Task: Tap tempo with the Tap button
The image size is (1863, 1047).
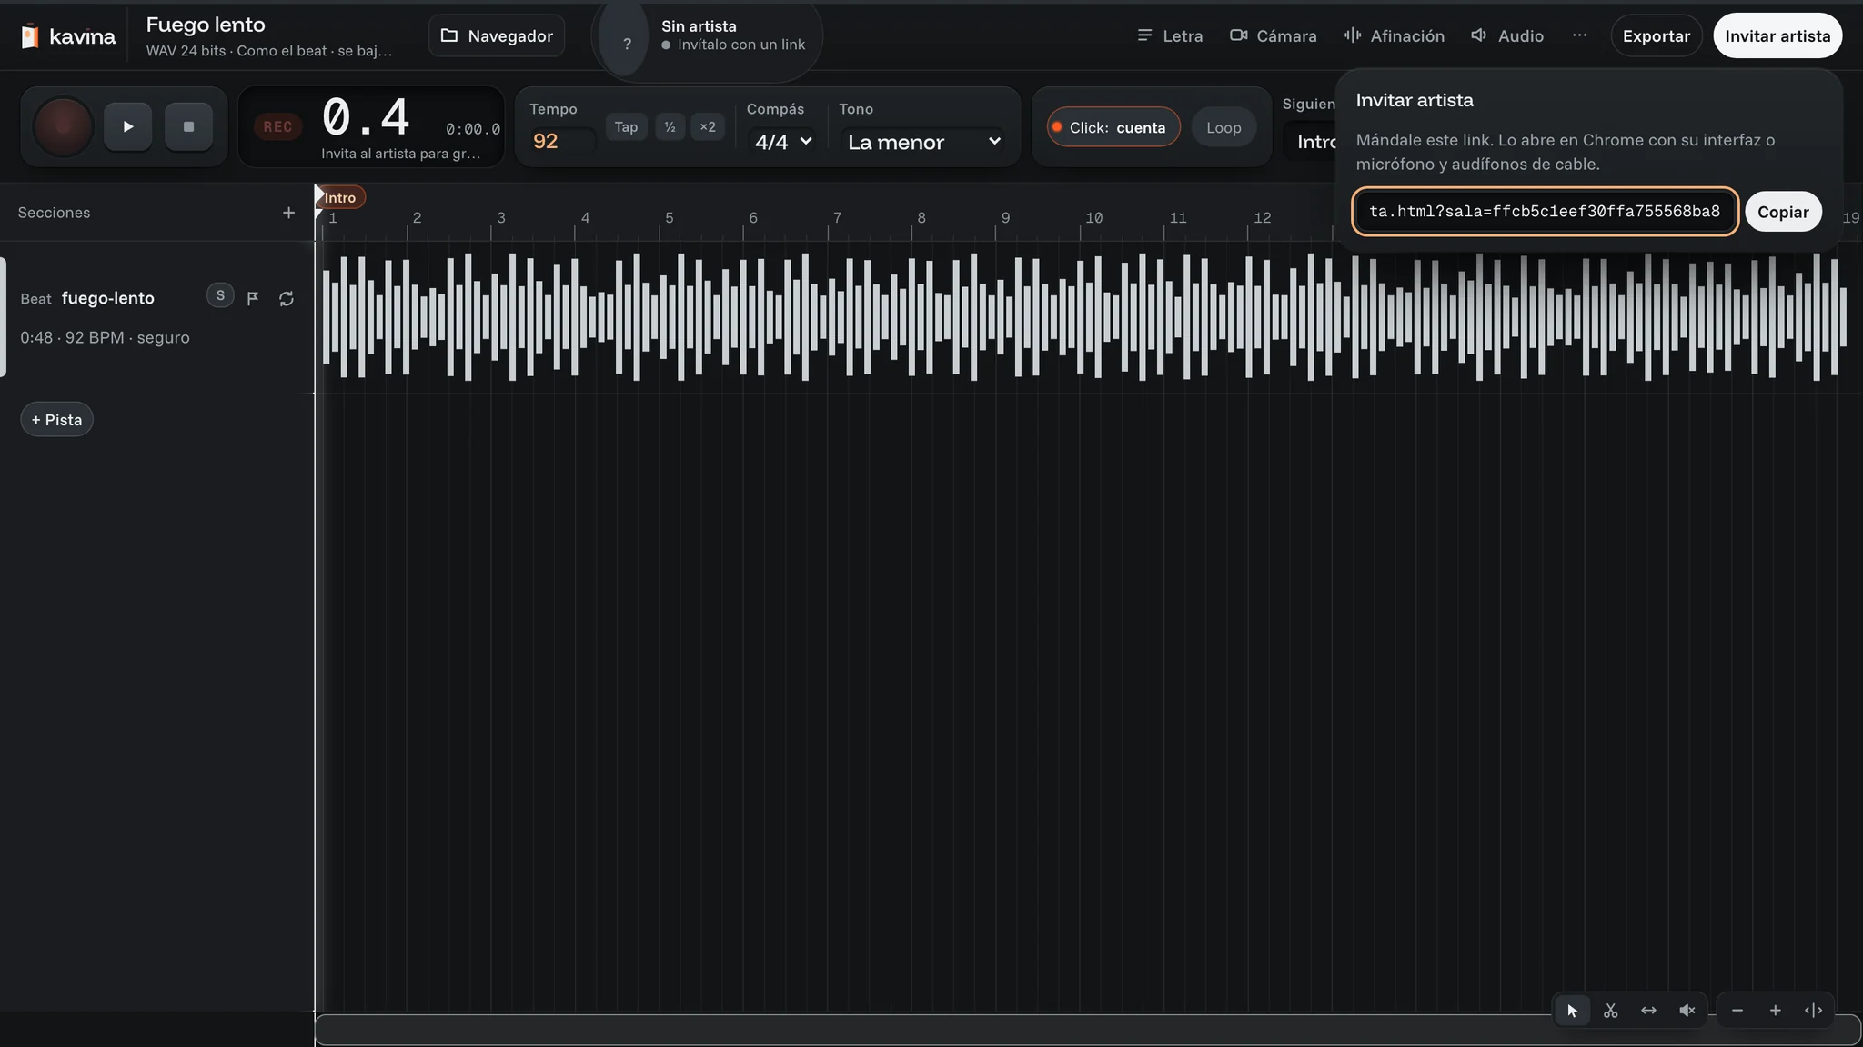Action: click(x=626, y=127)
